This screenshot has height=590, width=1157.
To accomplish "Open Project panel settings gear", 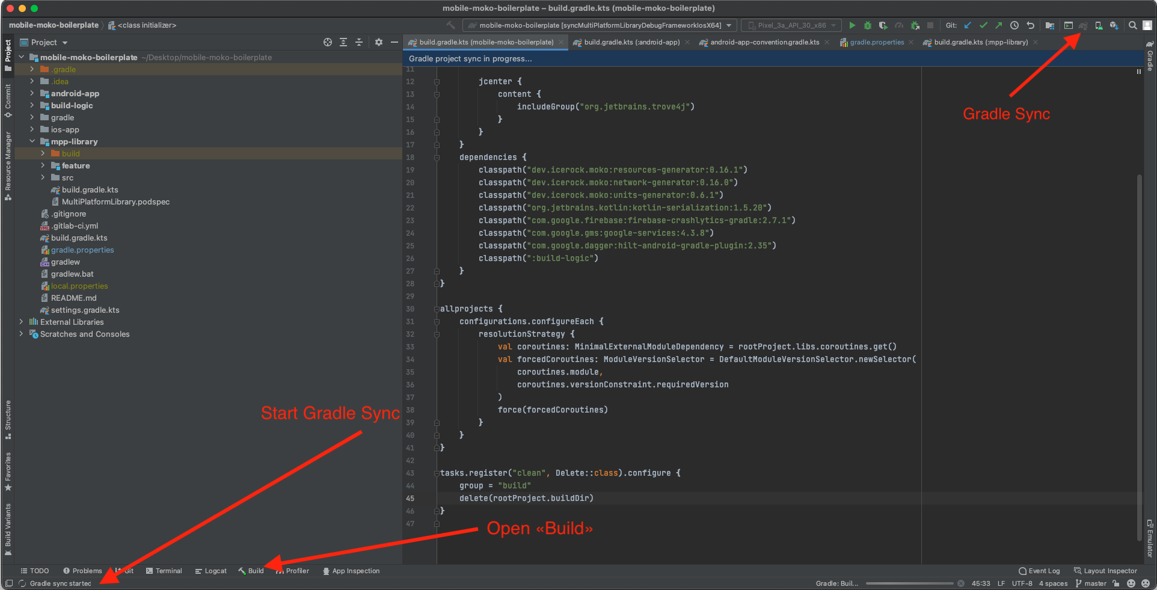I will coord(379,42).
